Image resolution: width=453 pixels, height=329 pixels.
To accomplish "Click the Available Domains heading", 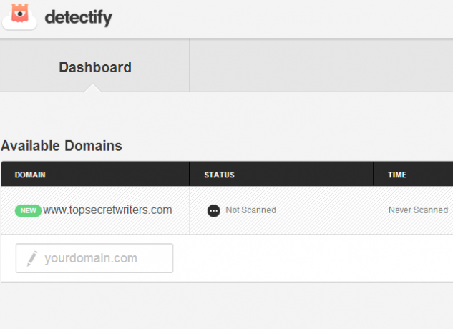I will [62, 146].
